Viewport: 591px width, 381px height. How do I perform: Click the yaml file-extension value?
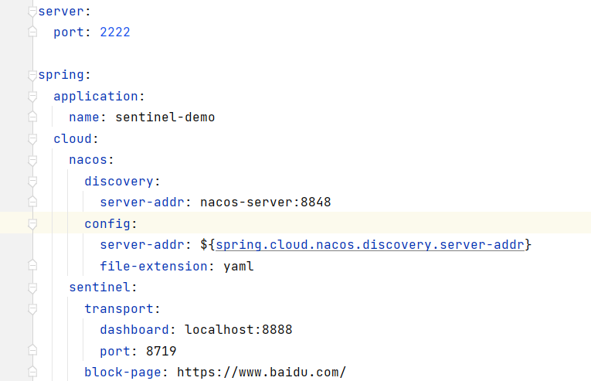click(238, 267)
